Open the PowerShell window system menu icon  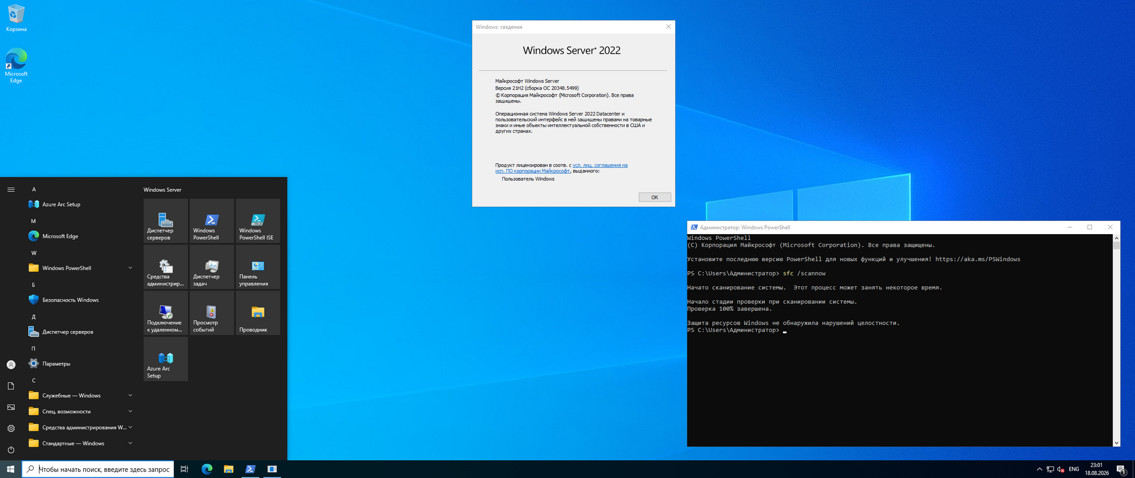[694, 227]
